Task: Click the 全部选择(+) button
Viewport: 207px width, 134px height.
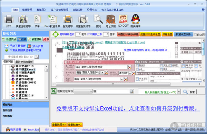Action: pyautogui.click(x=59, y=125)
